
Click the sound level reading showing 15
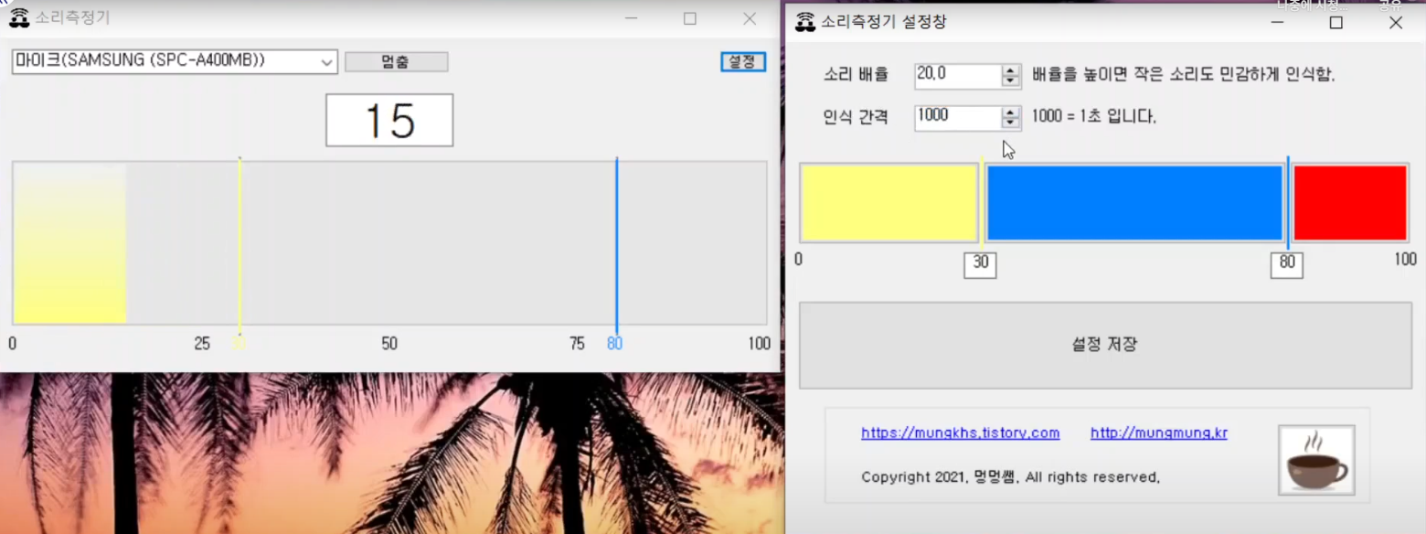click(x=388, y=120)
